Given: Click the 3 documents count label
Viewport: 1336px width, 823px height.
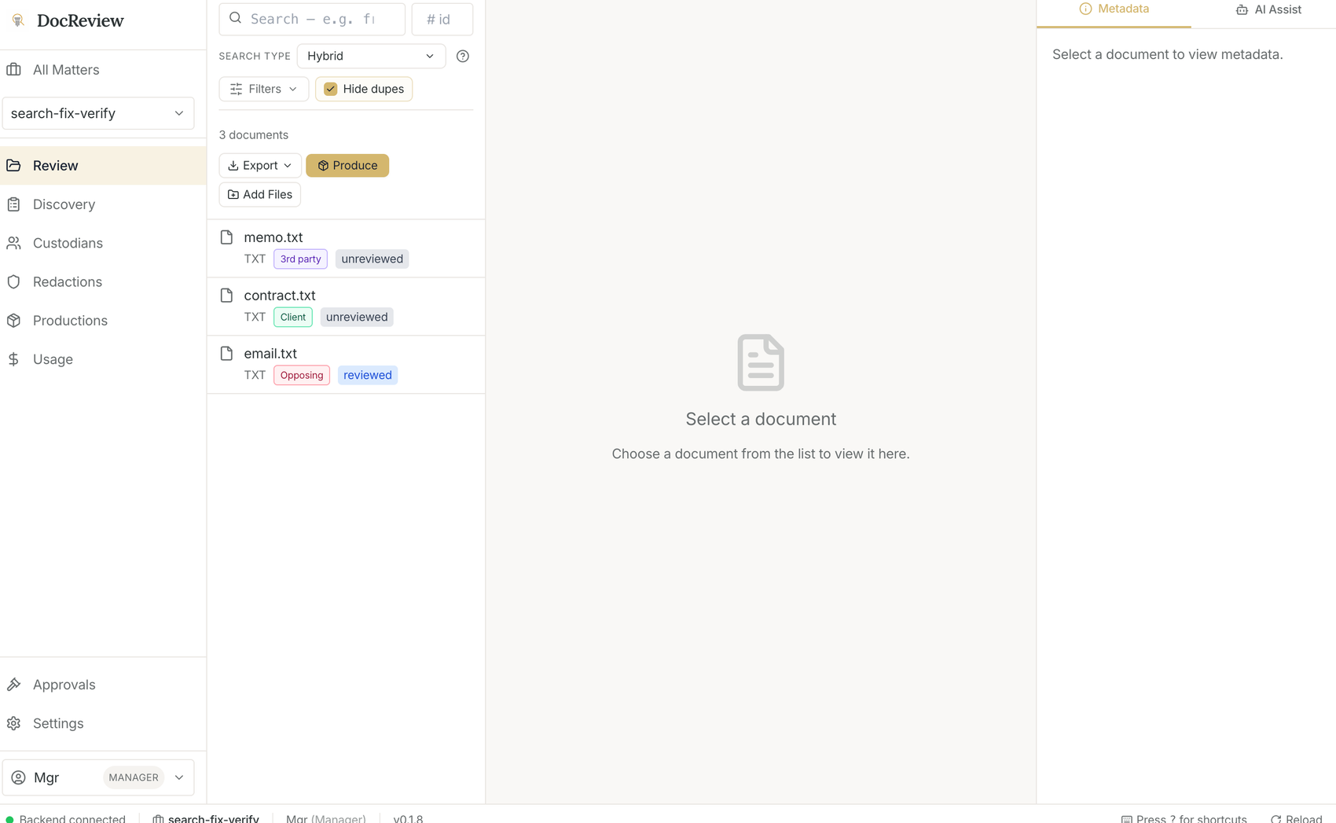Looking at the screenshot, I should coord(254,135).
